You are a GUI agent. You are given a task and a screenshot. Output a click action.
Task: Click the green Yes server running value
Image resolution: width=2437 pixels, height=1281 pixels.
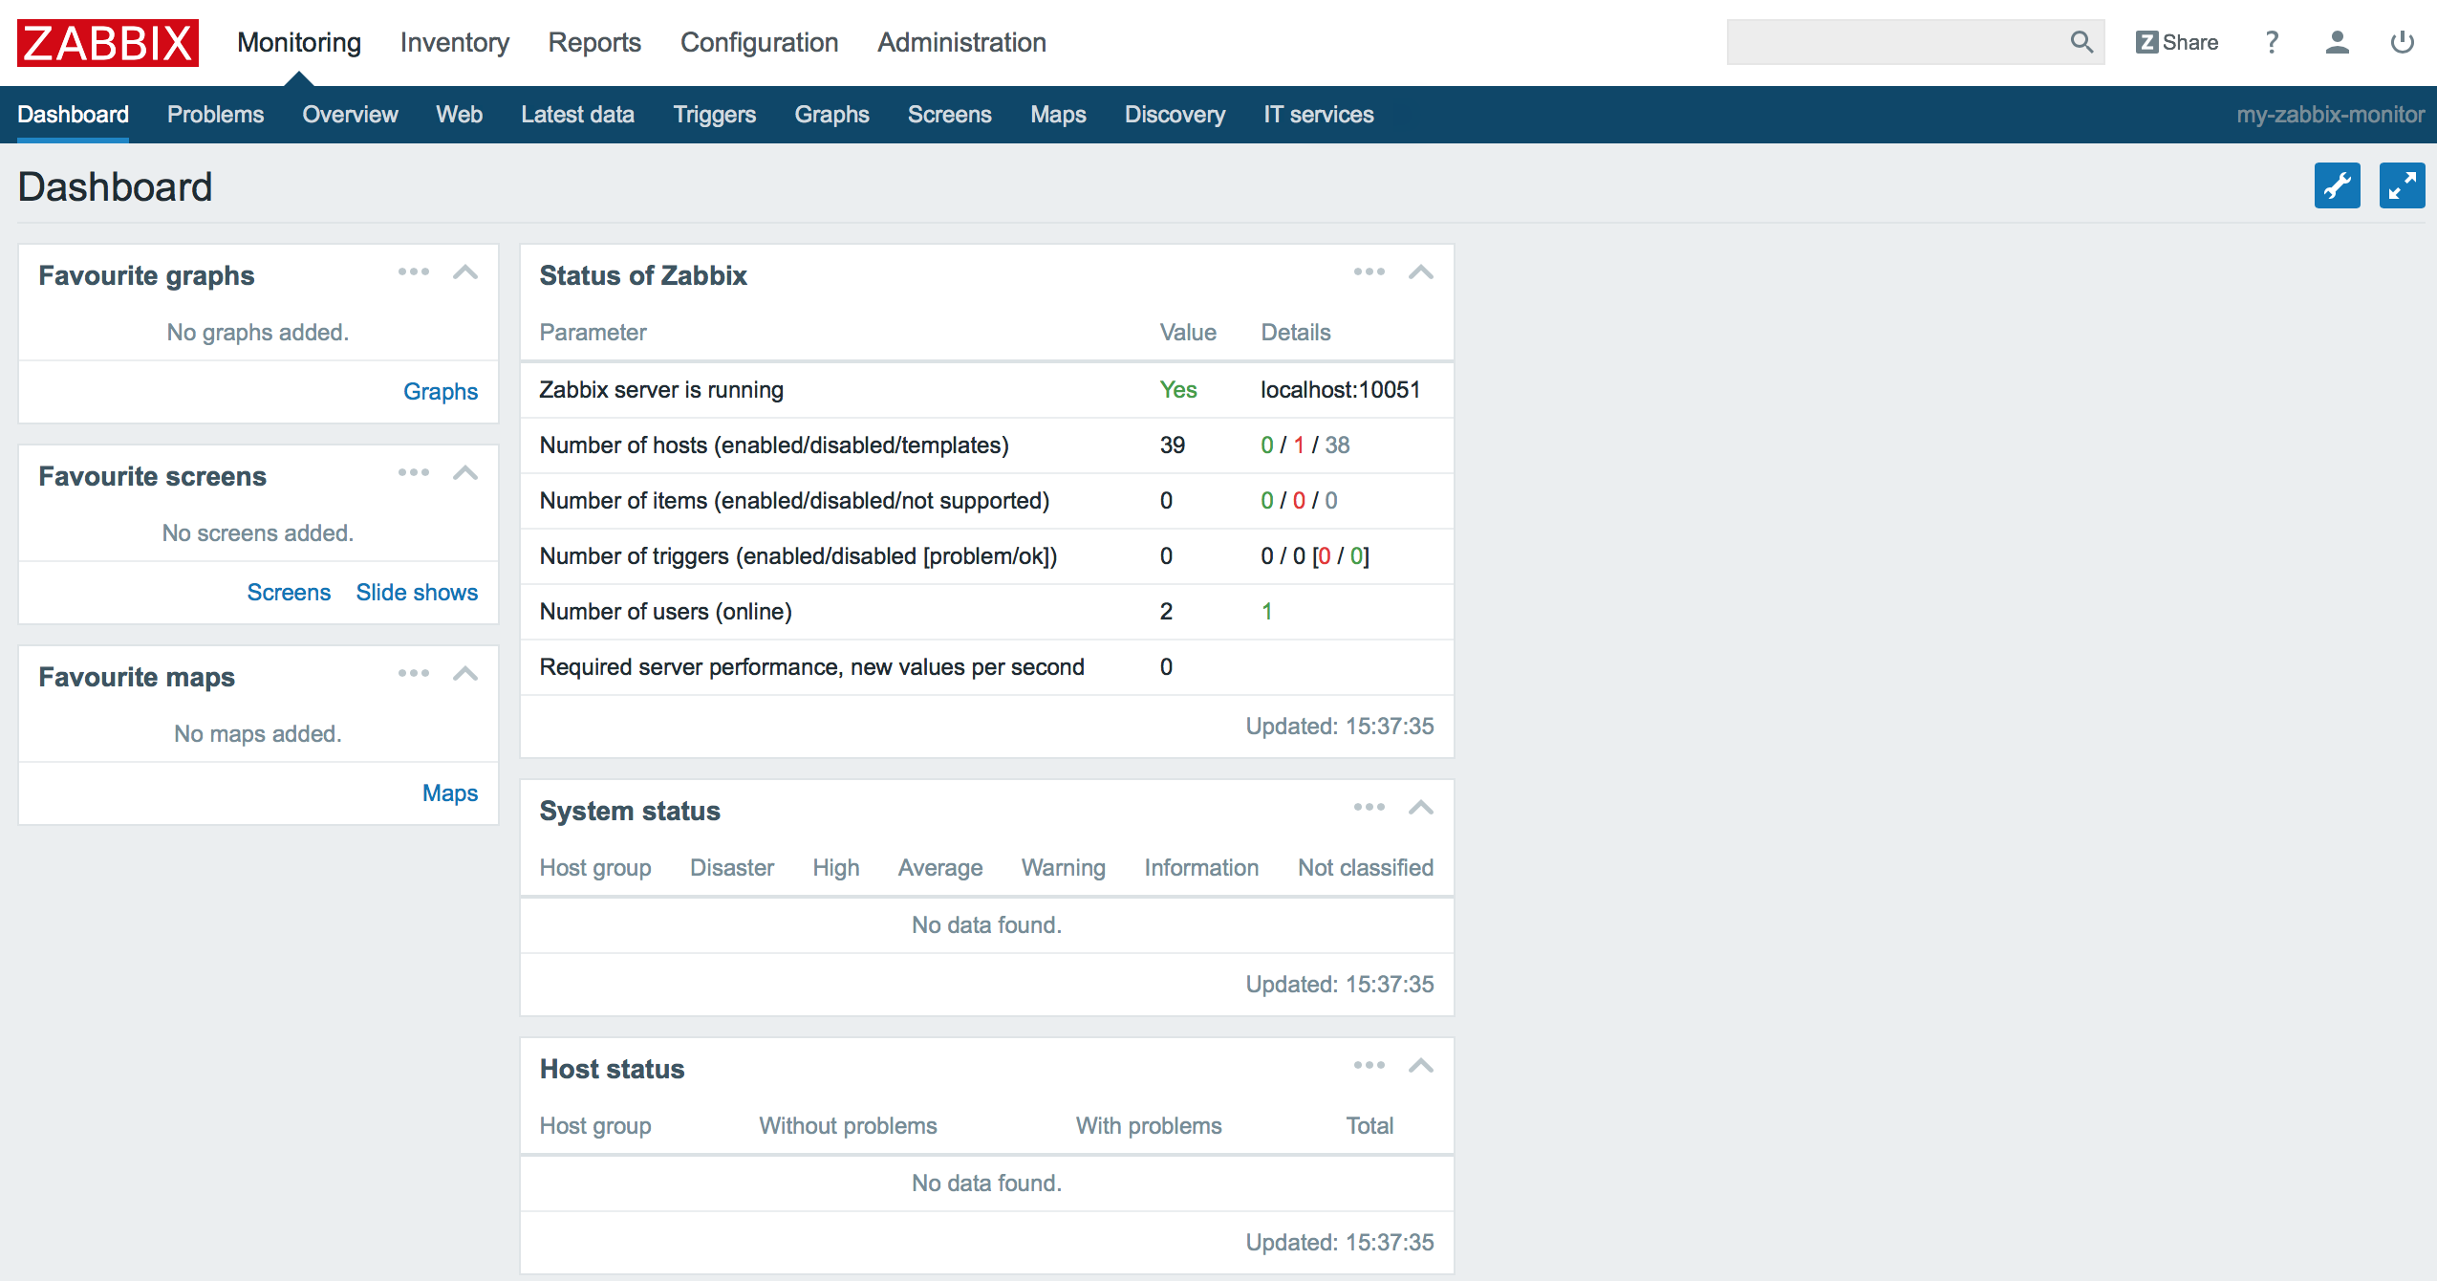click(x=1178, y=390)
